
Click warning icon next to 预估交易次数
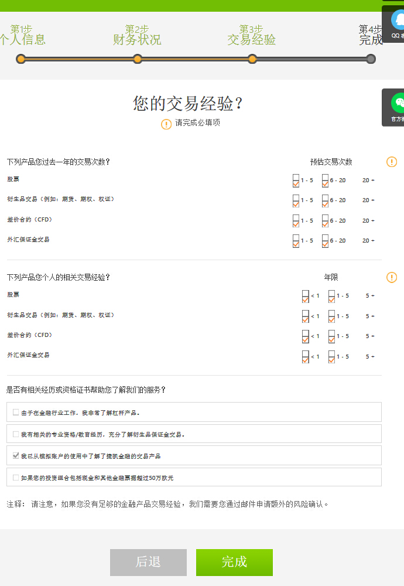[x=392, y=162]
